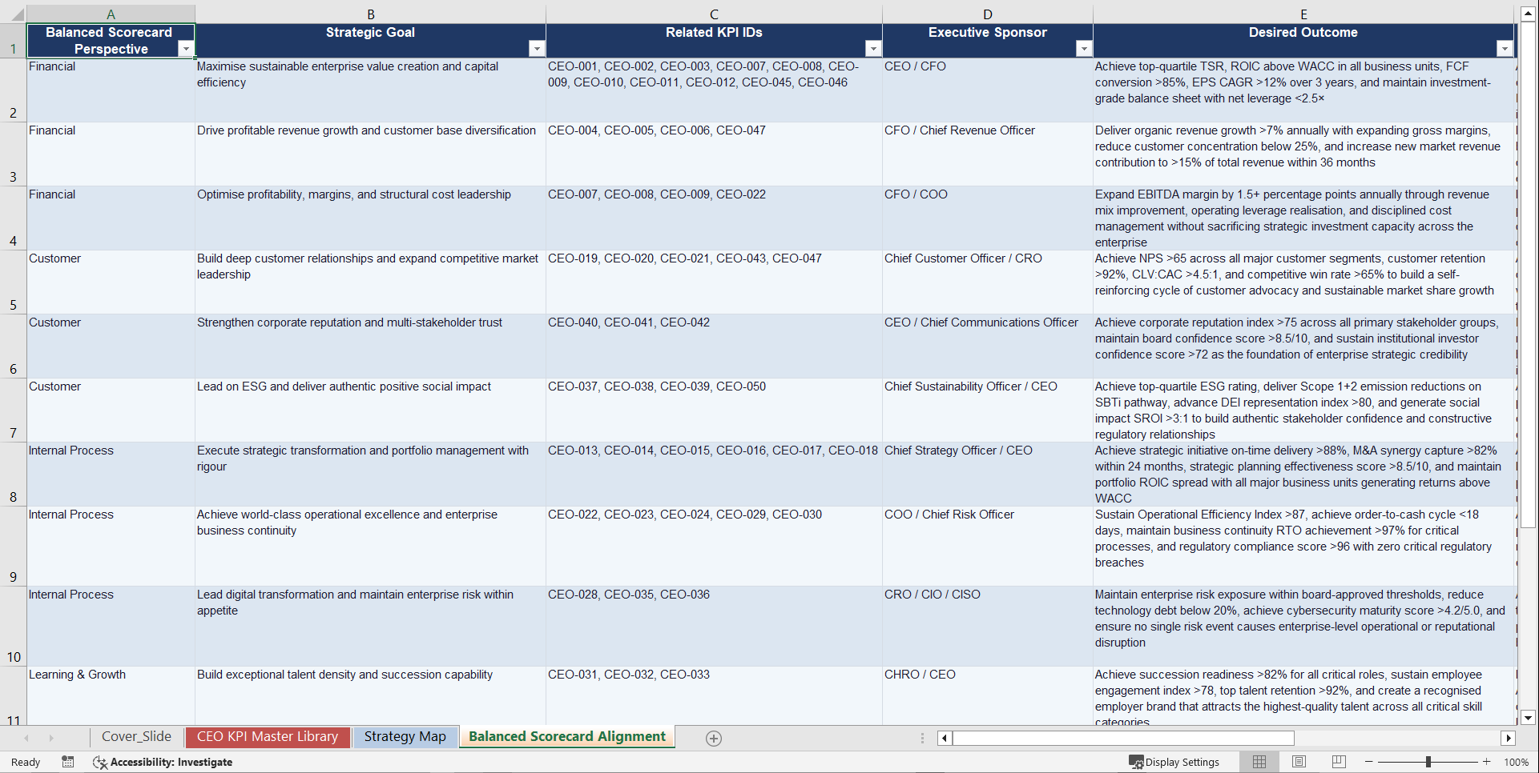
Task: Select row 5 header
Action: point(13,282)
